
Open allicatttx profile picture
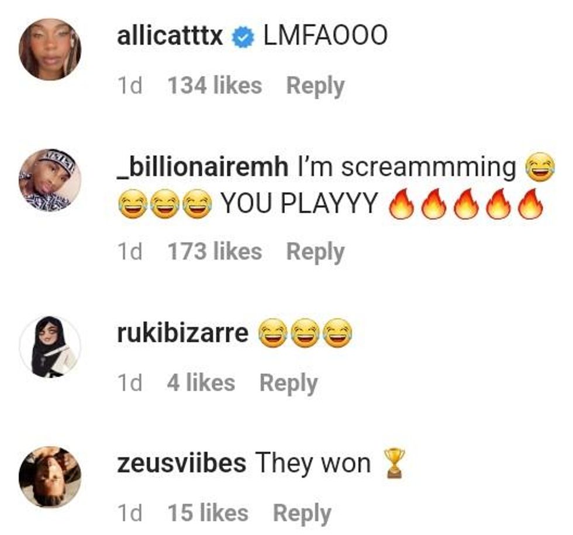(50, 49)
